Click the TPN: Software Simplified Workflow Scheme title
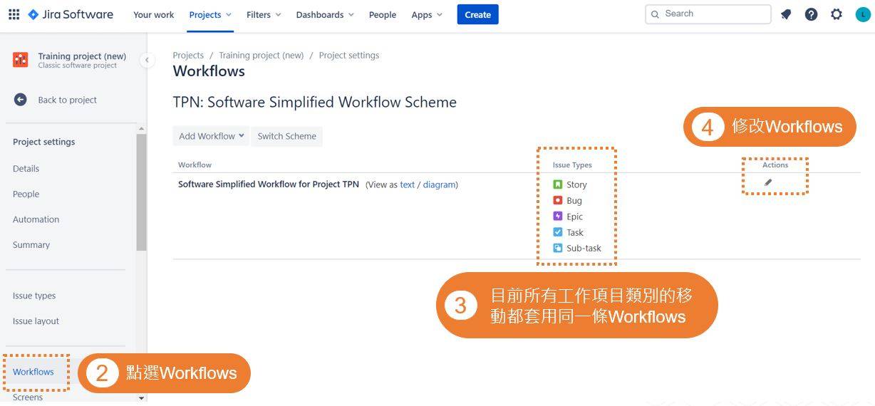This screenshot has height=406, width=875. click(314, 103)
